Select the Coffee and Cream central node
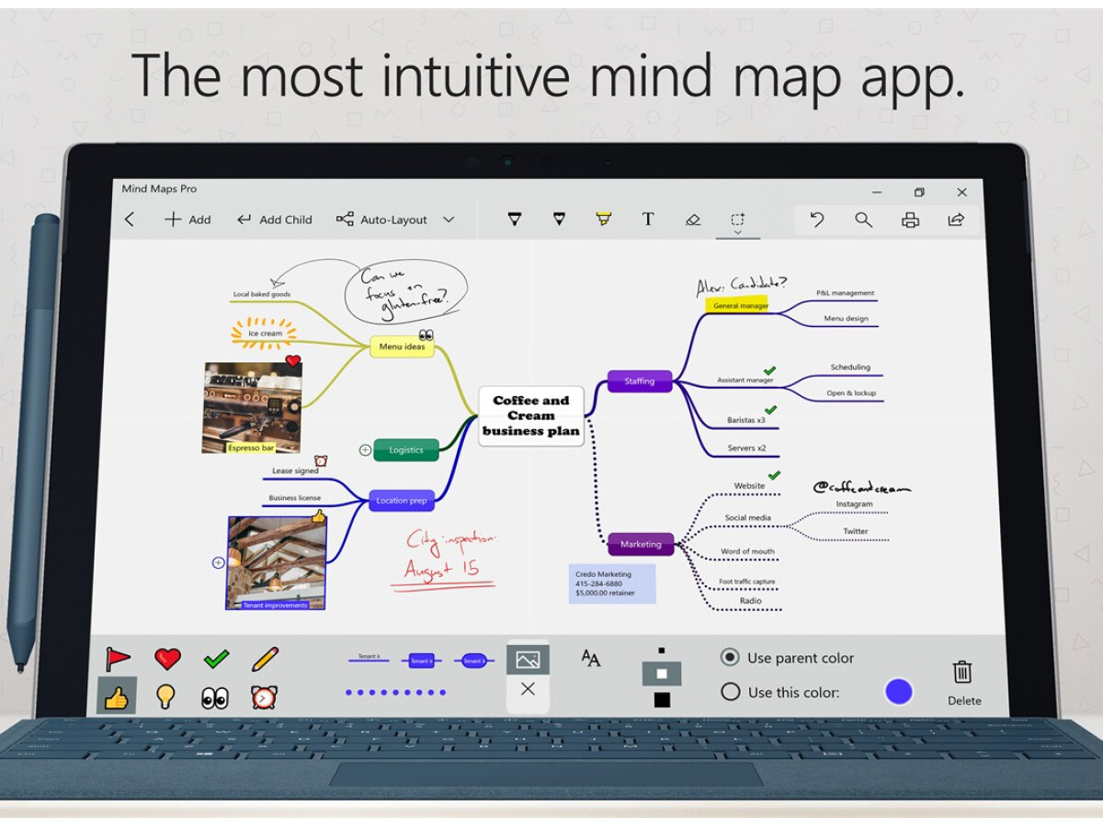The image size is (1103, 827). [x=531, y=415]
